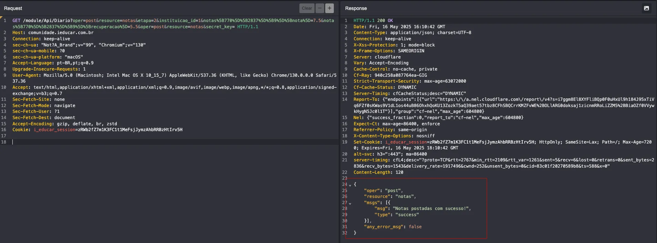The image size is (657, 243).
Task: Click the Cf-Ray response header
Action: point(390,75)
